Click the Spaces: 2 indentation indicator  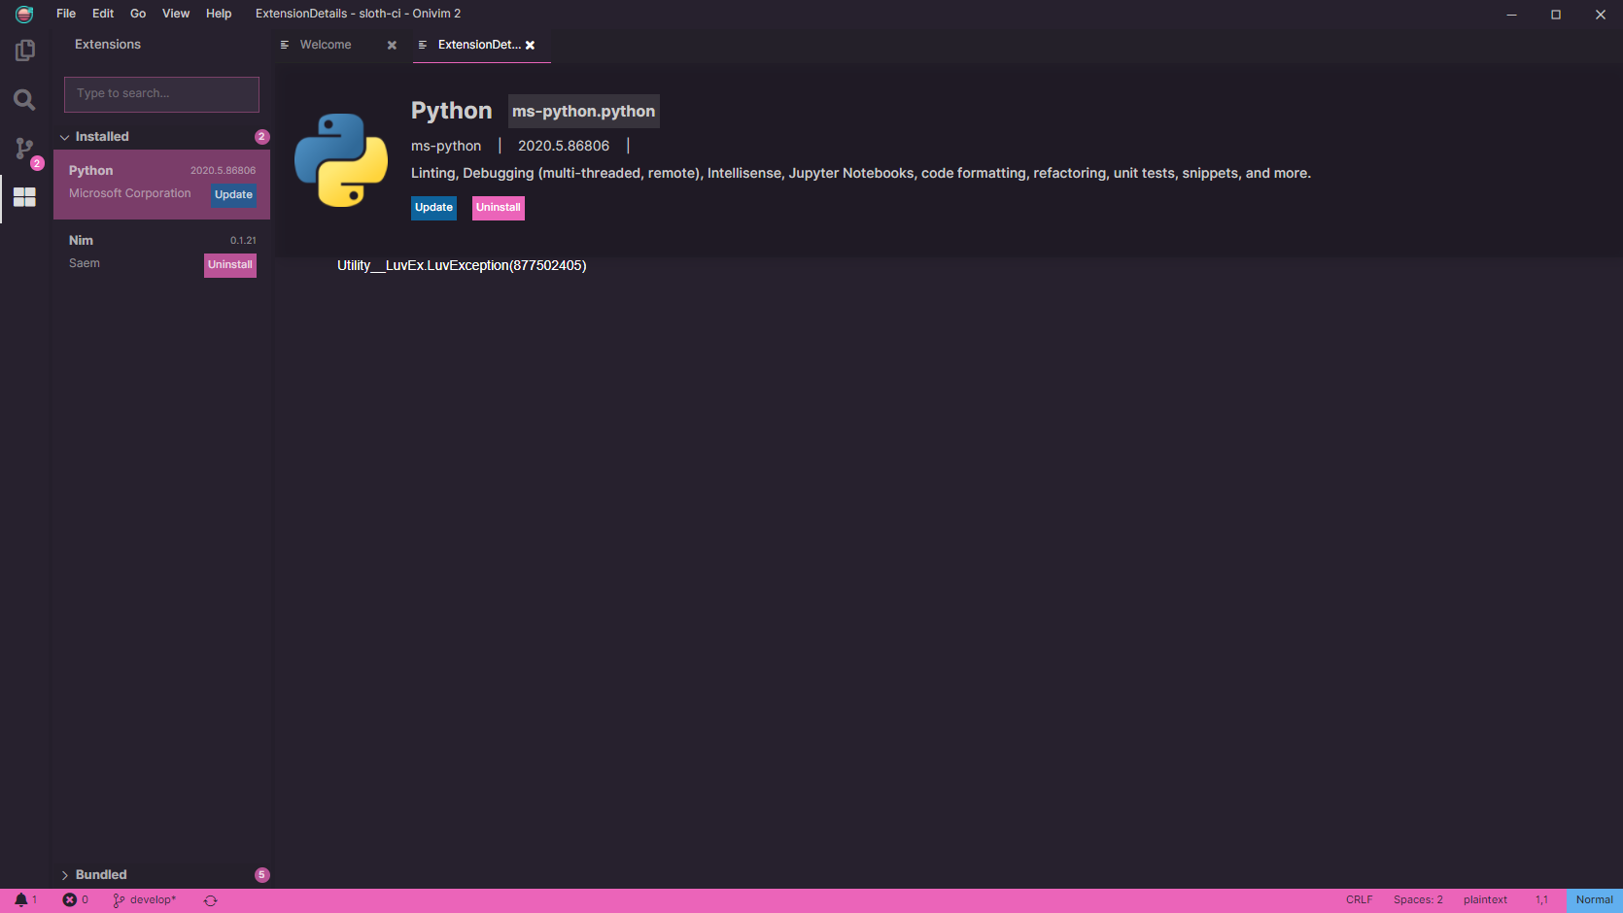(1417, 899)
